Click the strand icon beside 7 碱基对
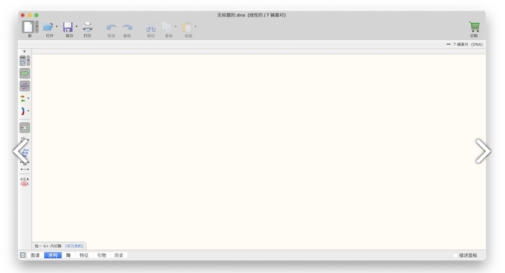The height and width of the screenshot is (273, 505). coord(448,44)
